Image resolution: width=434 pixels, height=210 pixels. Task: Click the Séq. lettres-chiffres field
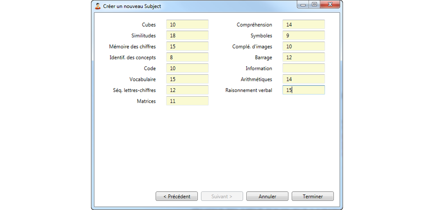(x=187, y=90)
